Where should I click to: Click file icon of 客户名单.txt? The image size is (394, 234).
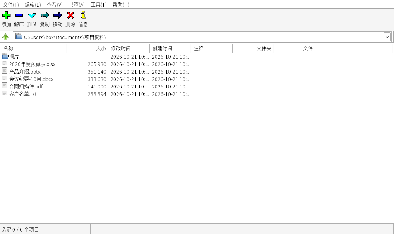tap(5, 93)
